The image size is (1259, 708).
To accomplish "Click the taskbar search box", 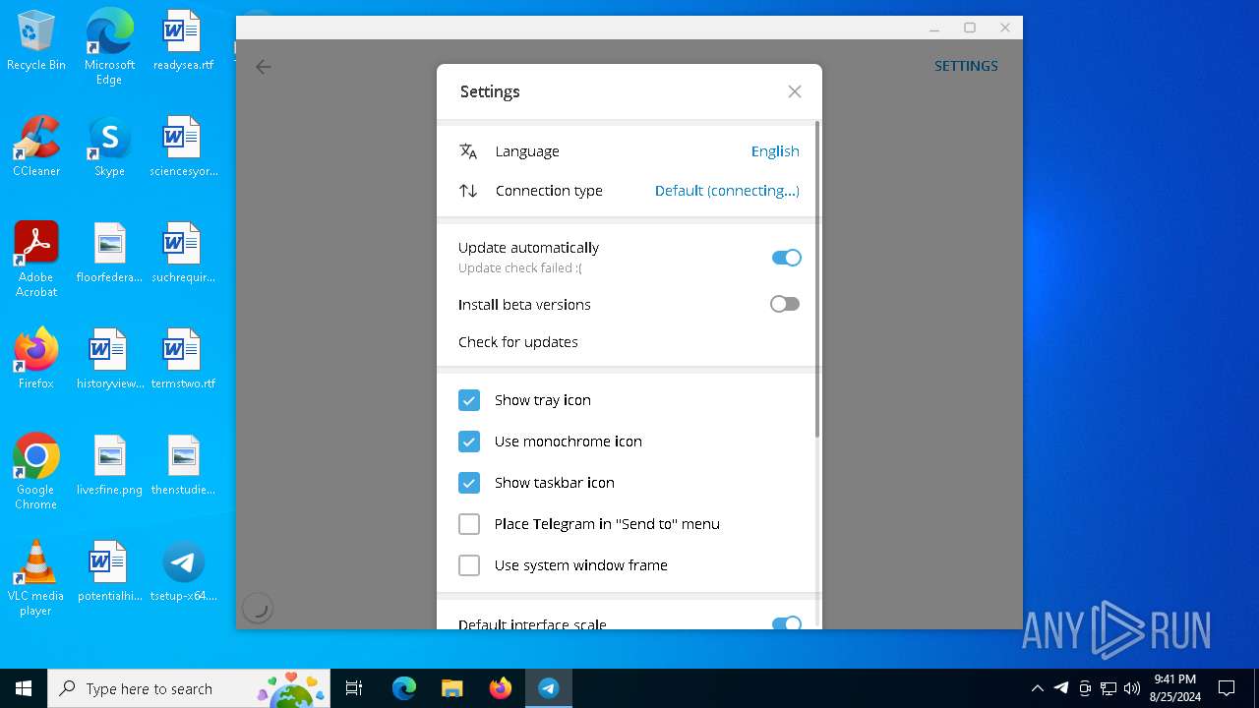I will pos(189,688).
